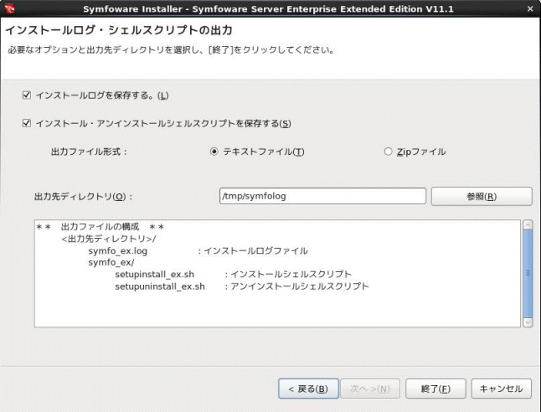Select the Zipファイル radio button

click(x=388, y=152)
